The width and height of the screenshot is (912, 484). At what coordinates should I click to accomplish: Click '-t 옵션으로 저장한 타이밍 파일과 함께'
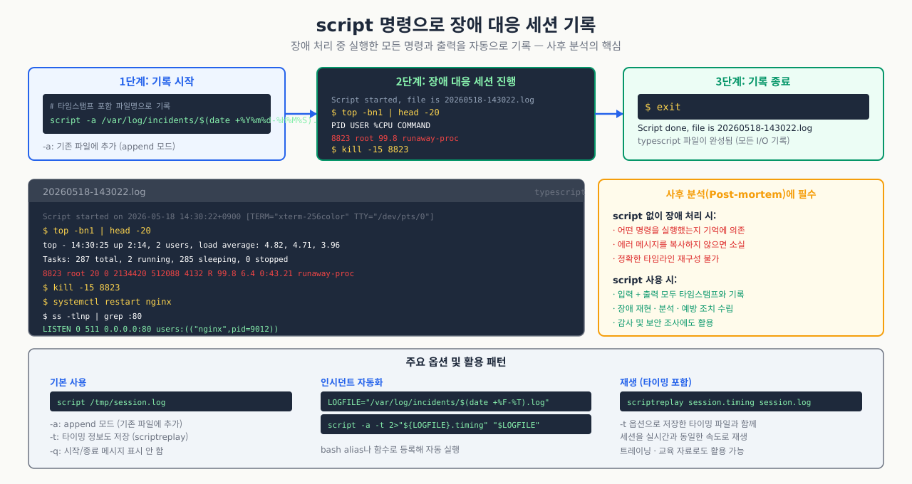[687, 423]
